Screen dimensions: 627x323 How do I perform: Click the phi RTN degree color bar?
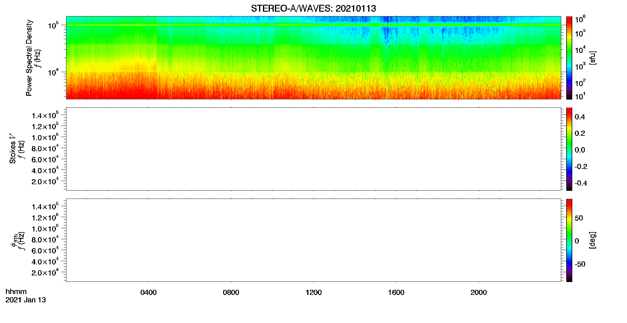click(569, 240)
